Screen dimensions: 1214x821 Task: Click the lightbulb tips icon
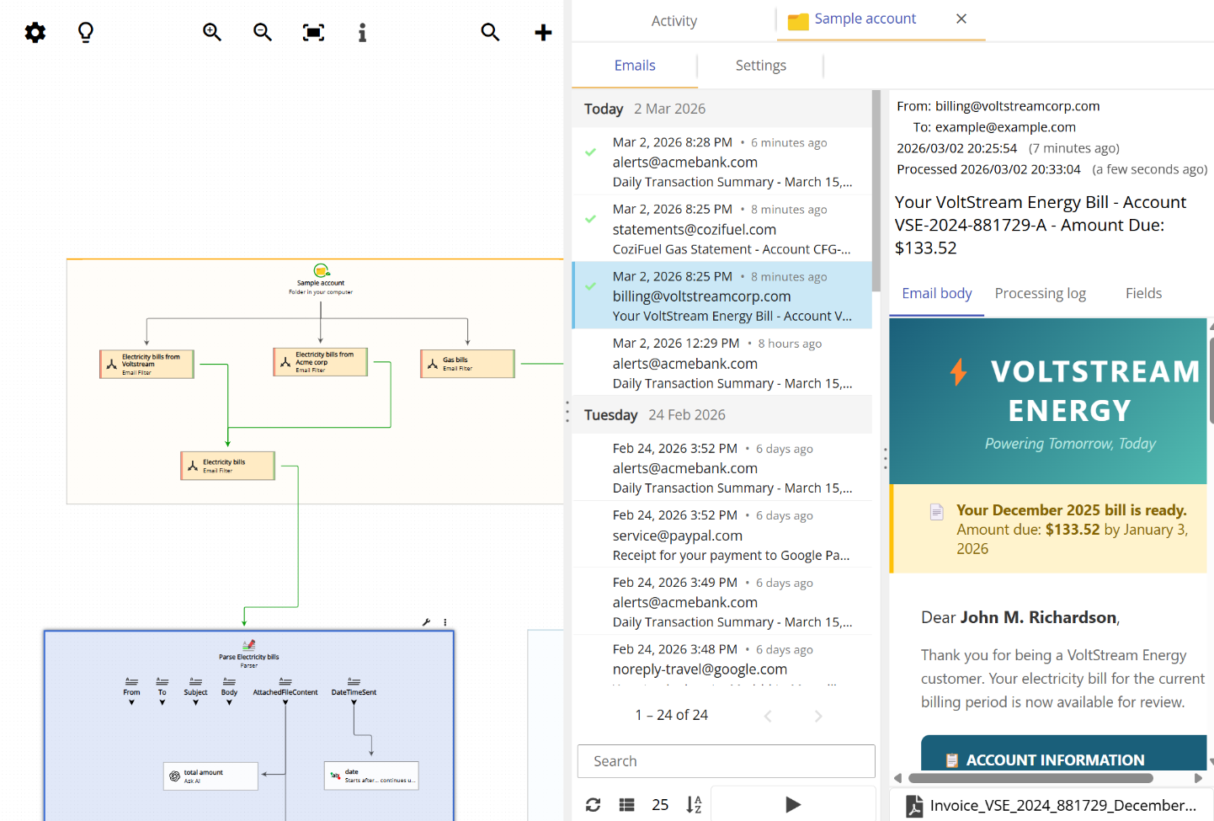coord(84,32)
